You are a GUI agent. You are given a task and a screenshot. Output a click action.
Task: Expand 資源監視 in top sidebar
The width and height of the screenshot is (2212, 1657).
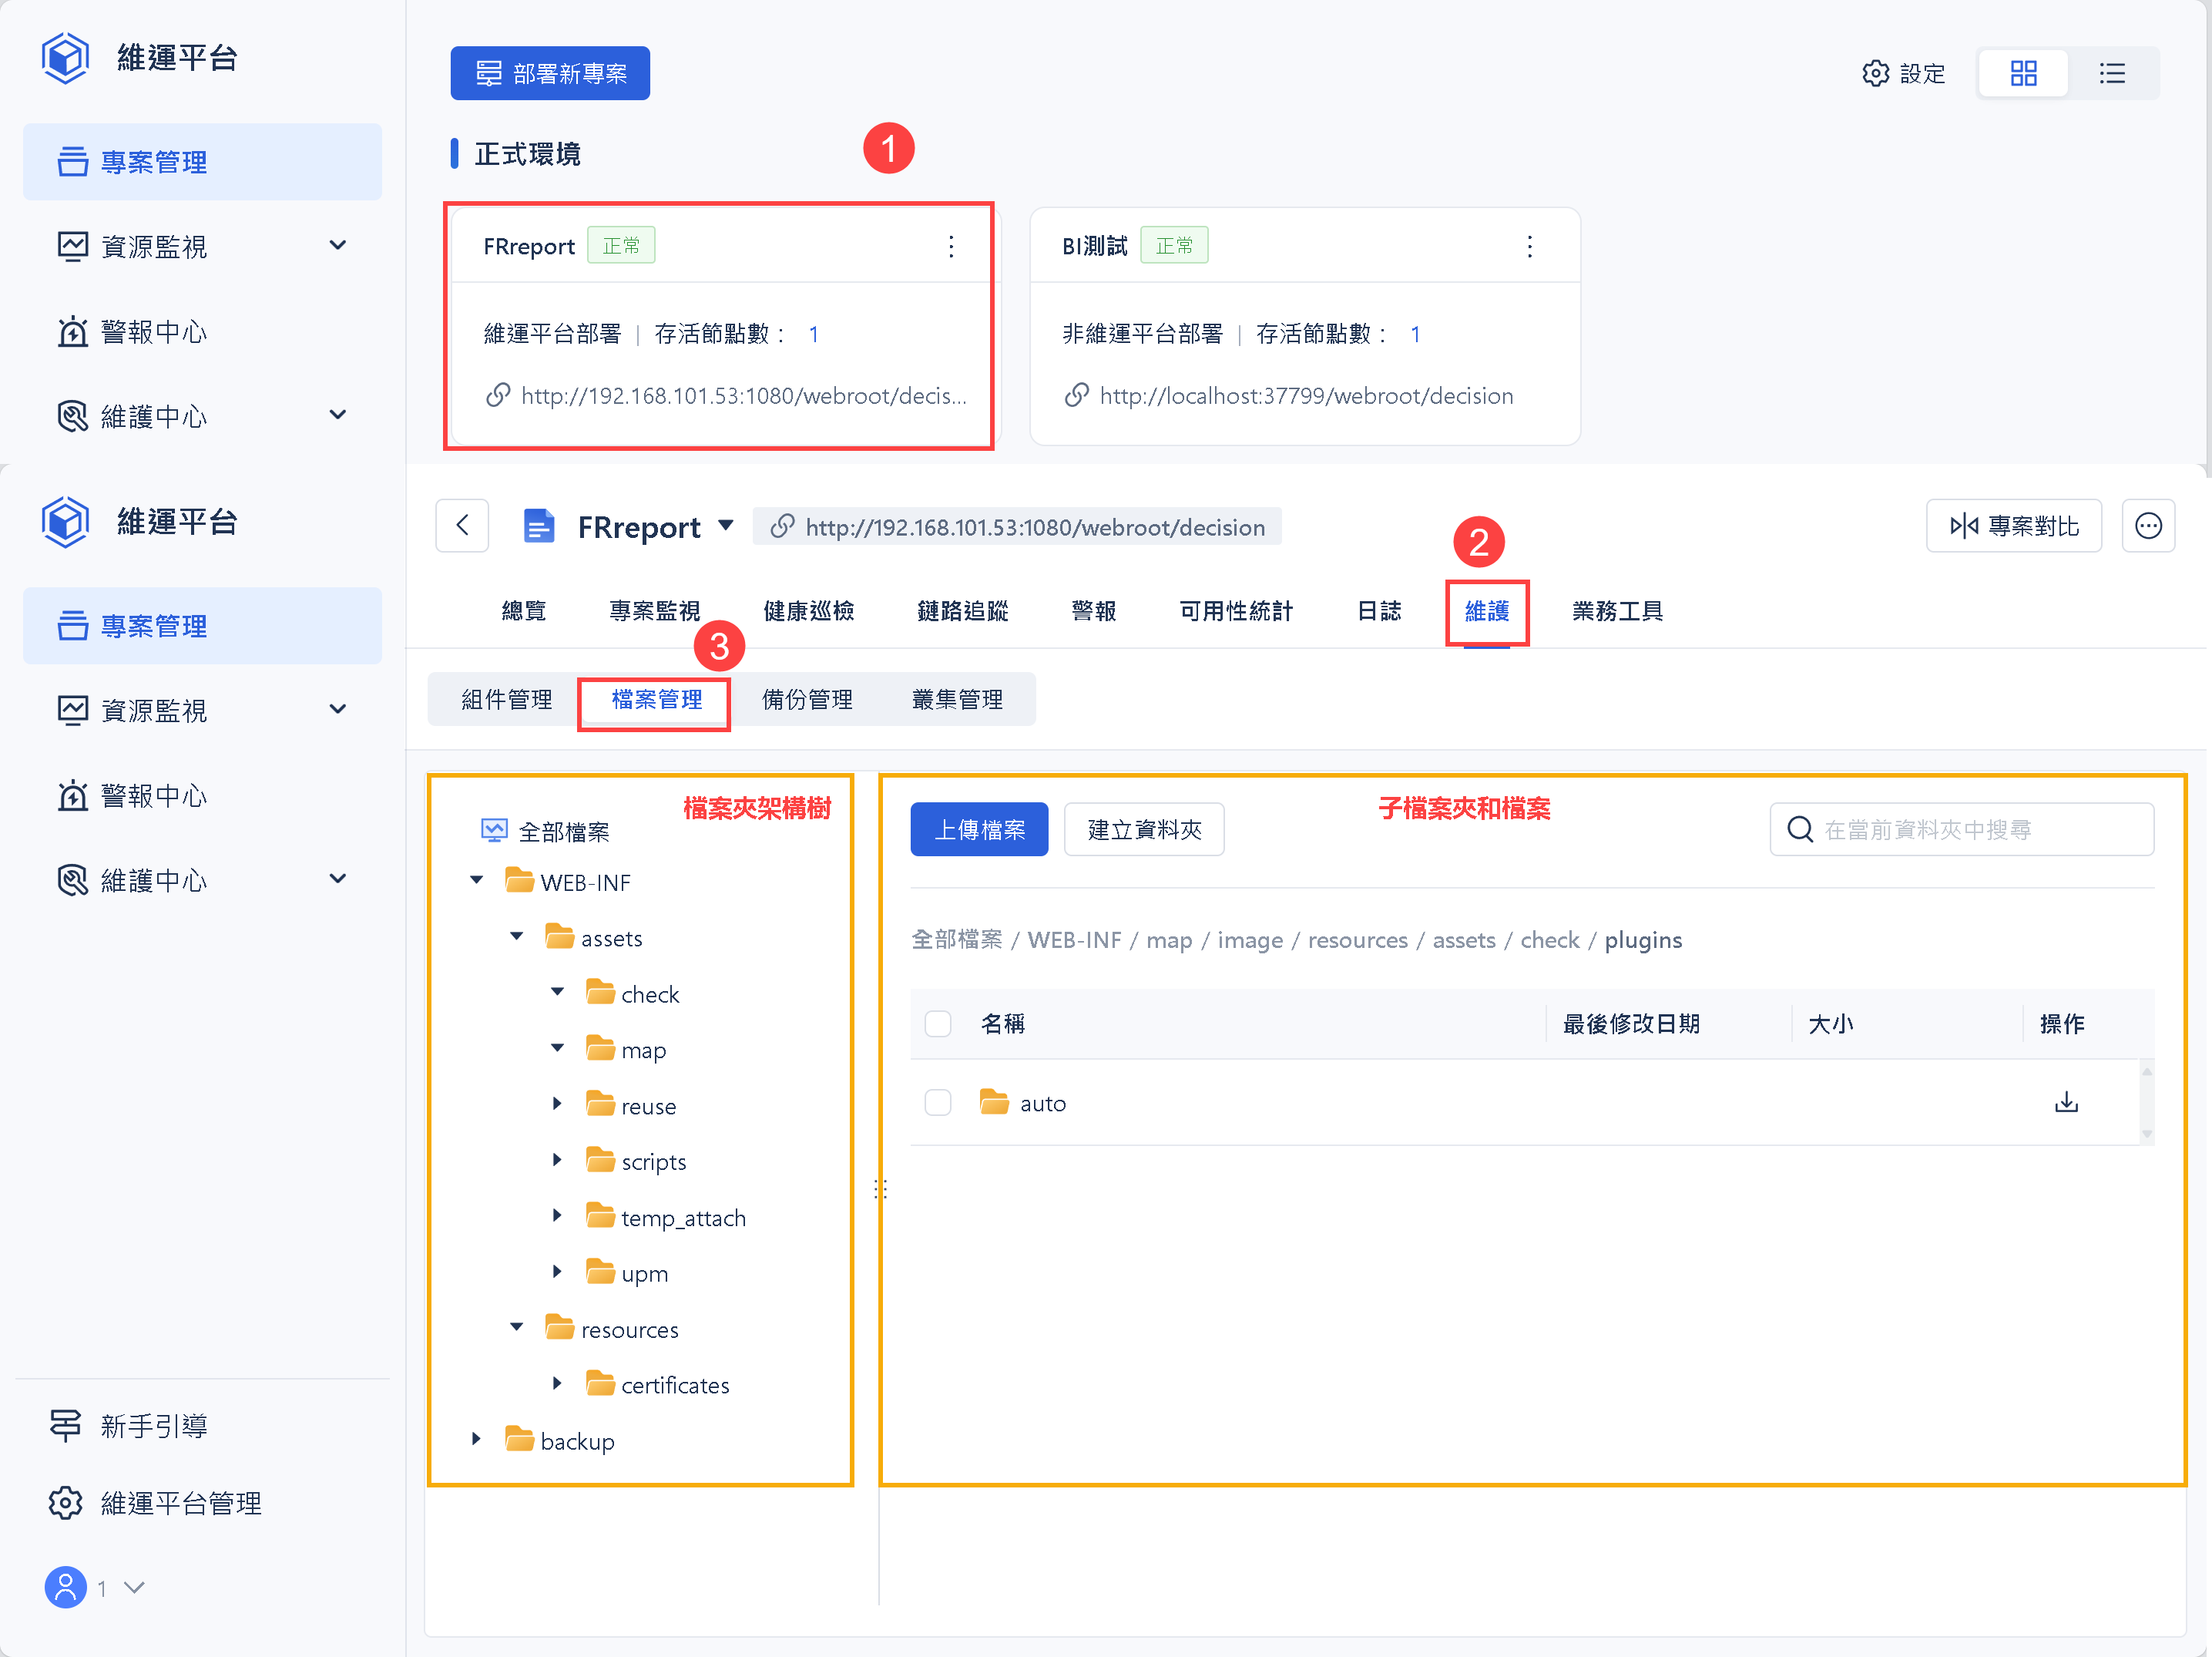338,245
